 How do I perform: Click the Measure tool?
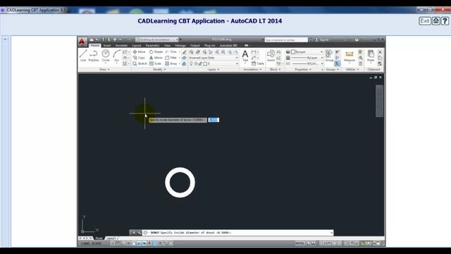click(350, 56)
